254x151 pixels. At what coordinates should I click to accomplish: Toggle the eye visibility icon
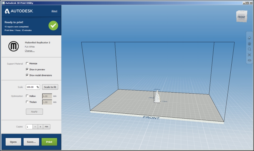point(249,60)
